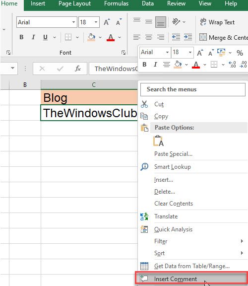Choose Insert... from context menu
248x286 pixels.
click(x=193, y=180)
